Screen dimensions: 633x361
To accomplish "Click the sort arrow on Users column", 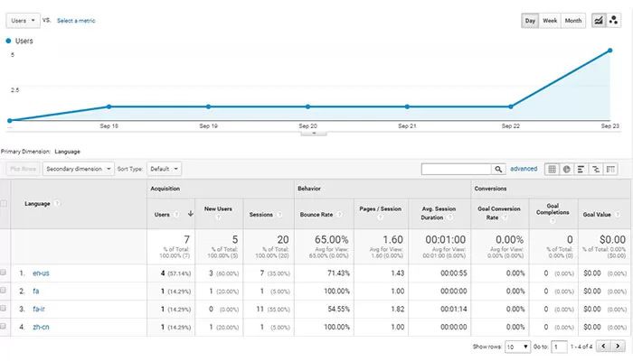I will tap(191, 214).
